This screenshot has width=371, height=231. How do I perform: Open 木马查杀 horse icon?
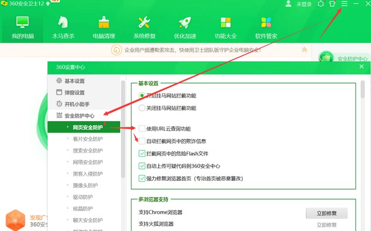pyautogui.click(x=63, y=22)
